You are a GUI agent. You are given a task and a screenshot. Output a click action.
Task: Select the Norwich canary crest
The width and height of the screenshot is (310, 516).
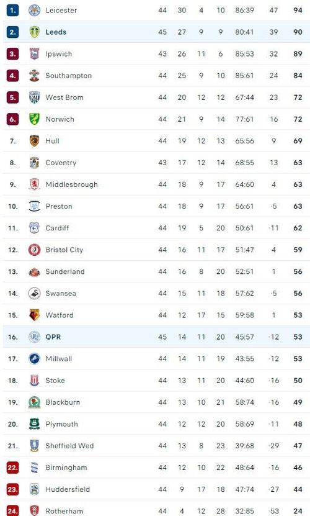click(x=34, y=119)
